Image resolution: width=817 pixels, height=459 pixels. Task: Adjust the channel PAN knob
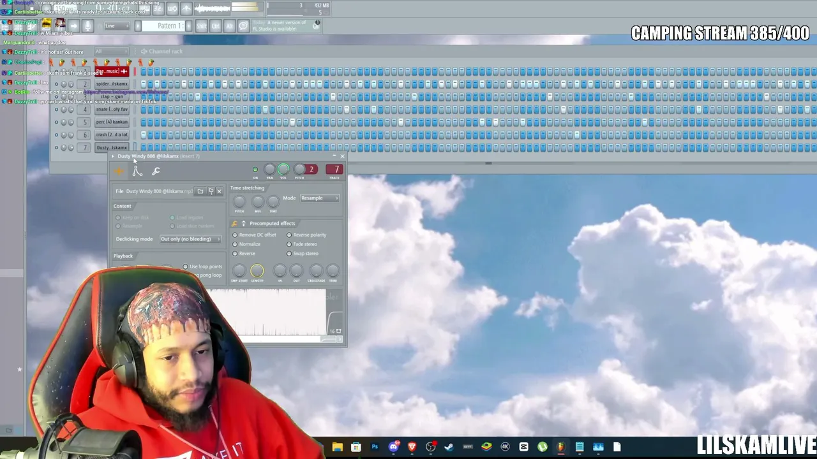[269, 169]
